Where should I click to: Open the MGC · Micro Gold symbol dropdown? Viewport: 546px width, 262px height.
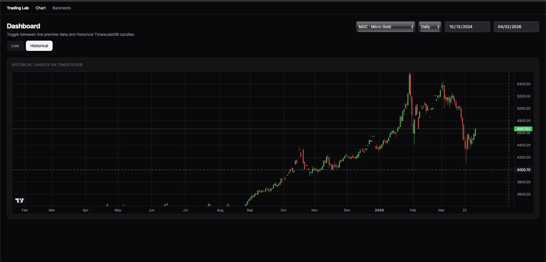coord(385,27)
